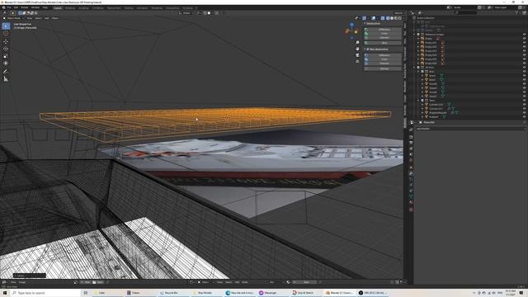This screenshot has width=528, height=297.
Task: Select the Transform tool
Action: (x=6, y=64)
